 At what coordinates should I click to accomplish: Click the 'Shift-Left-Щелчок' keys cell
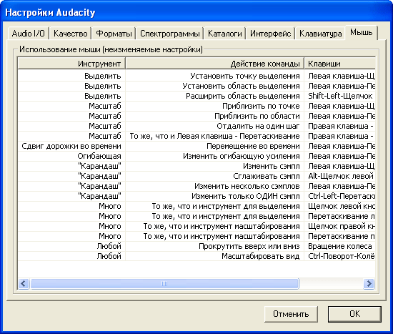pyautogui.click(x=339, y=96)
